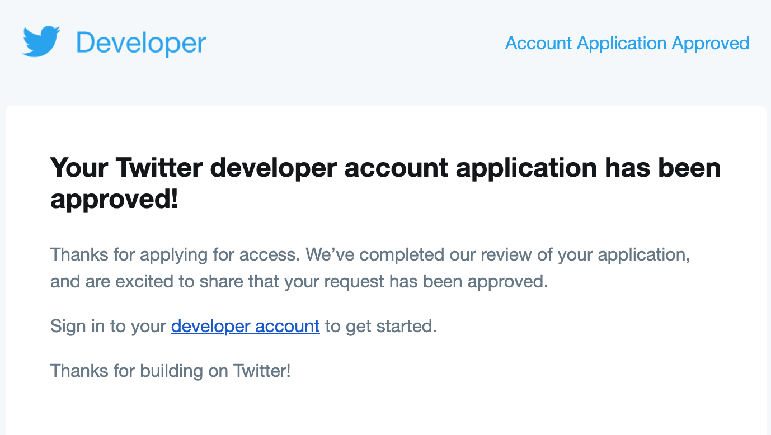
Task: Click the "Developer" wordmark beside the bird
Action: [141, 44]
